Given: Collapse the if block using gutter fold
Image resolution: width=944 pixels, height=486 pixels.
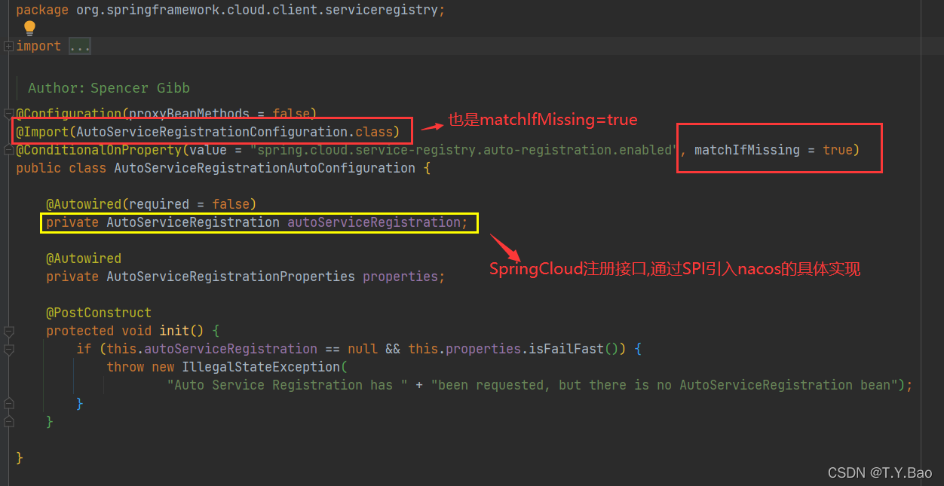Looking at the screenshot, I should coord(8,349).
